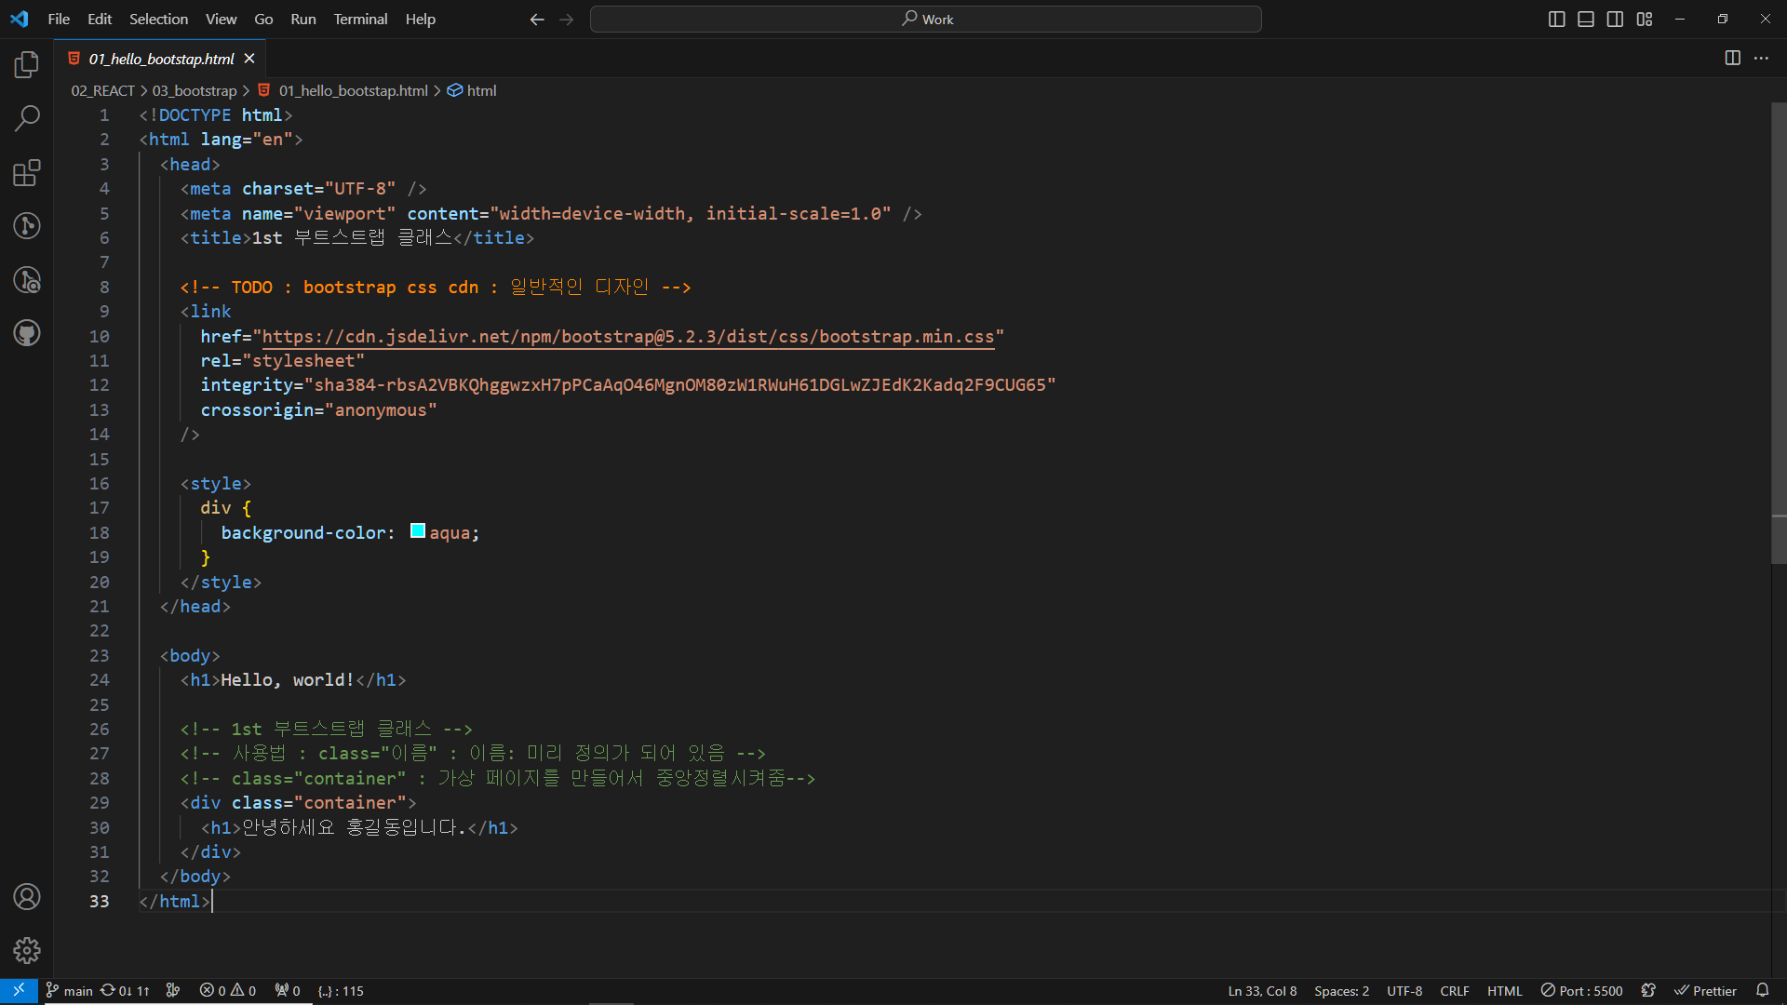Open the Terminal menu
The image size is (1787, 1005).
[360, 19]
